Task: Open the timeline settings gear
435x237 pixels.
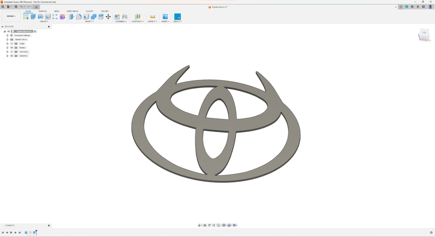Action: tap(431, 233)
